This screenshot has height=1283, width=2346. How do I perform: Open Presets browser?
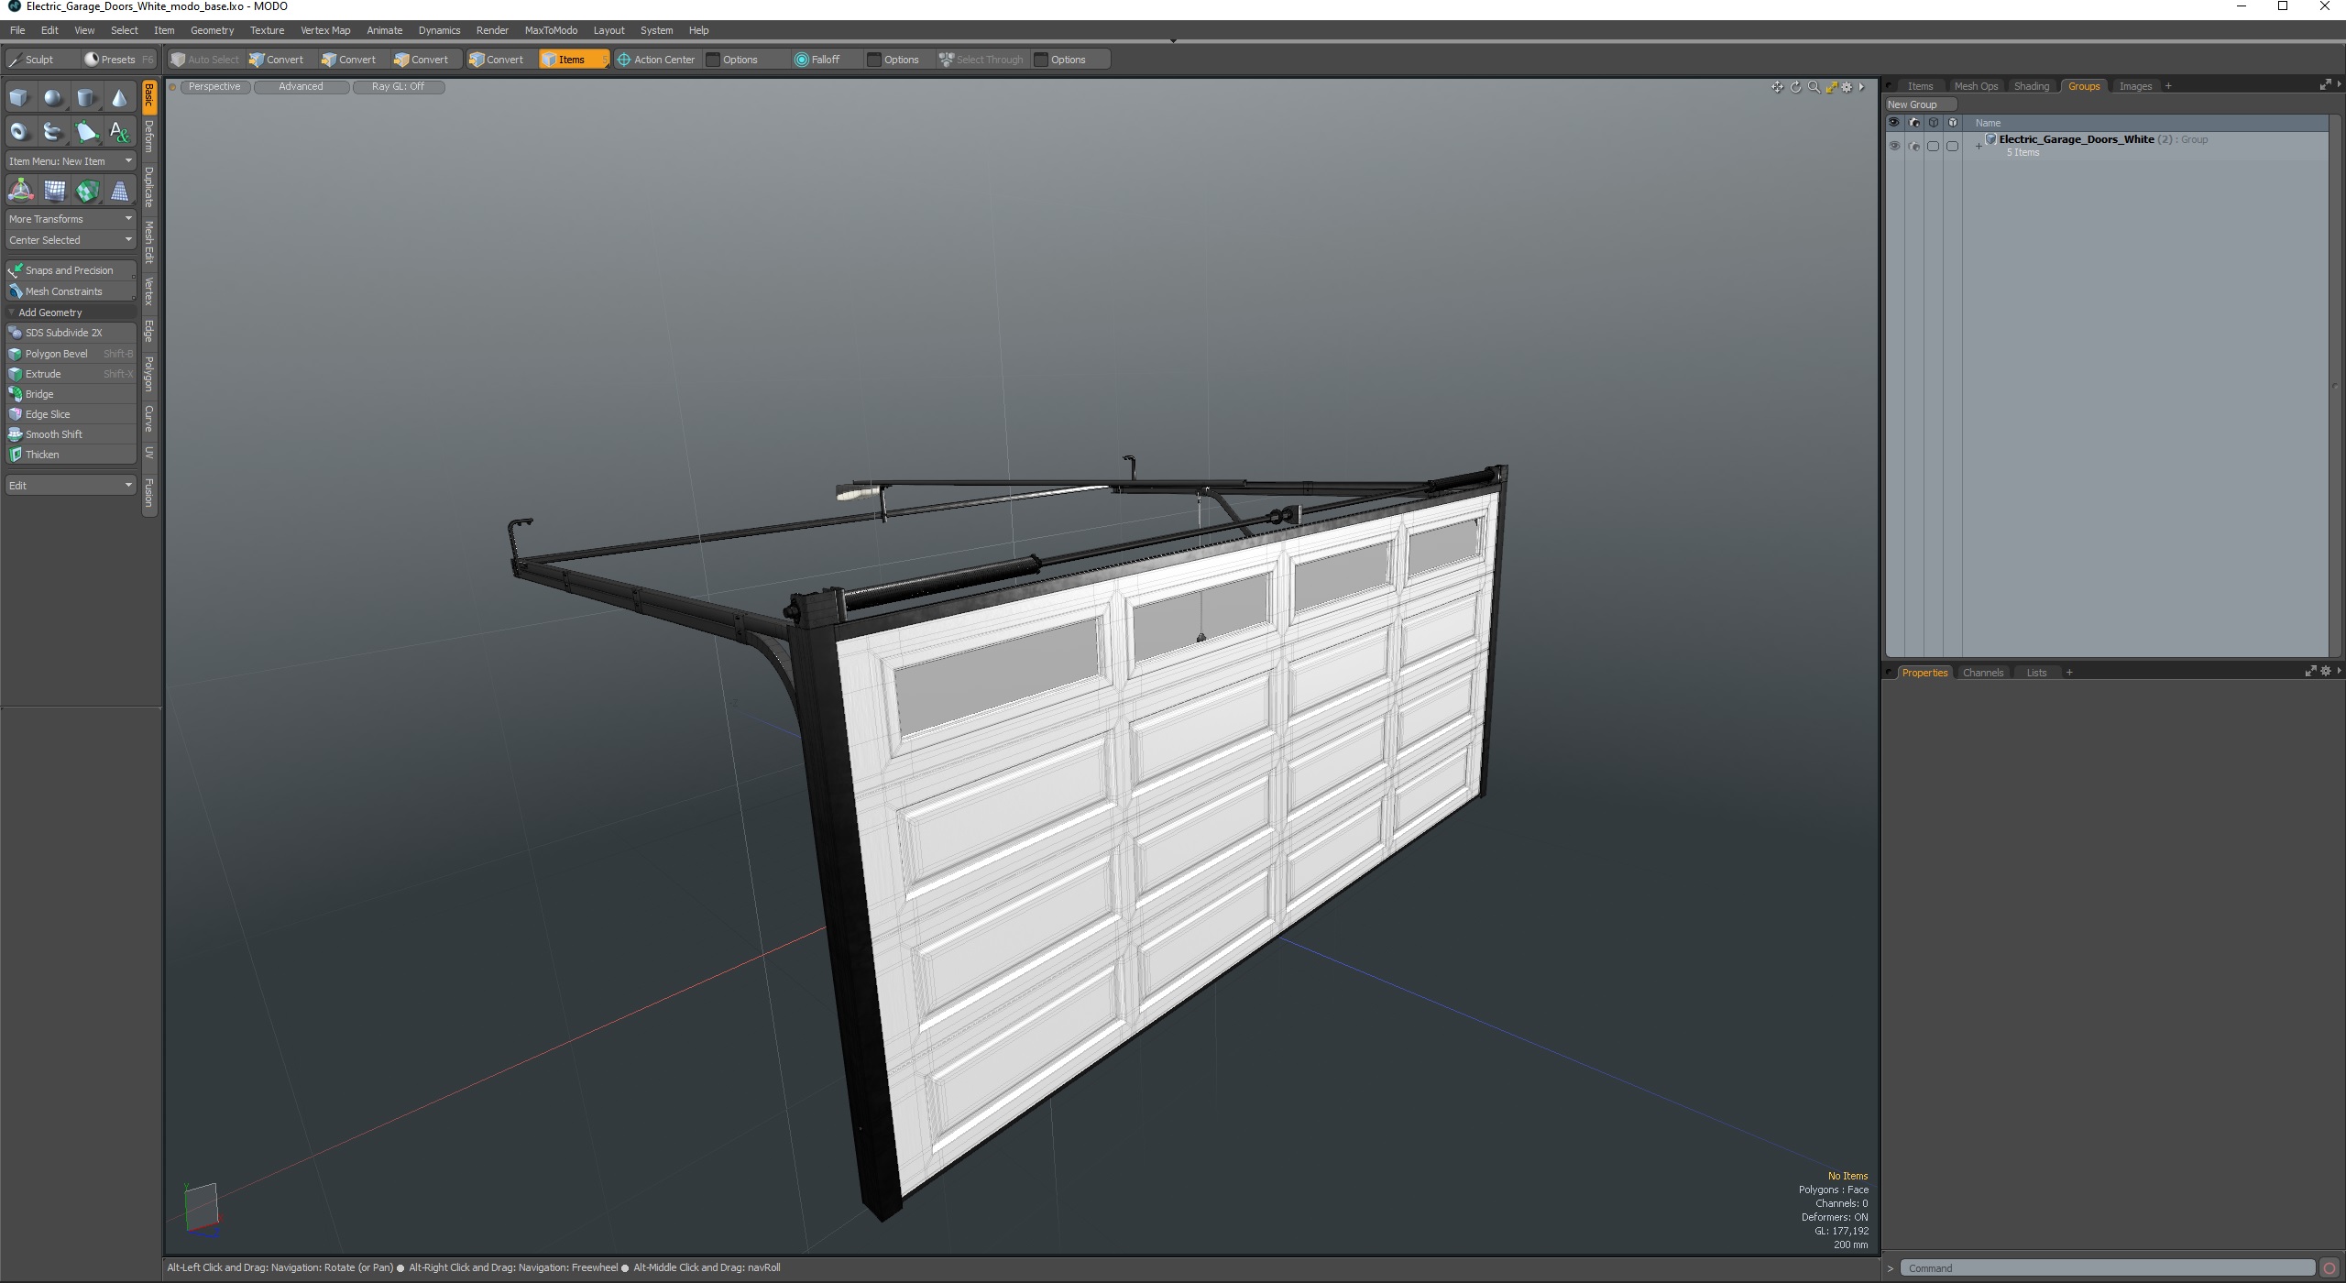(x=119, y=60)
